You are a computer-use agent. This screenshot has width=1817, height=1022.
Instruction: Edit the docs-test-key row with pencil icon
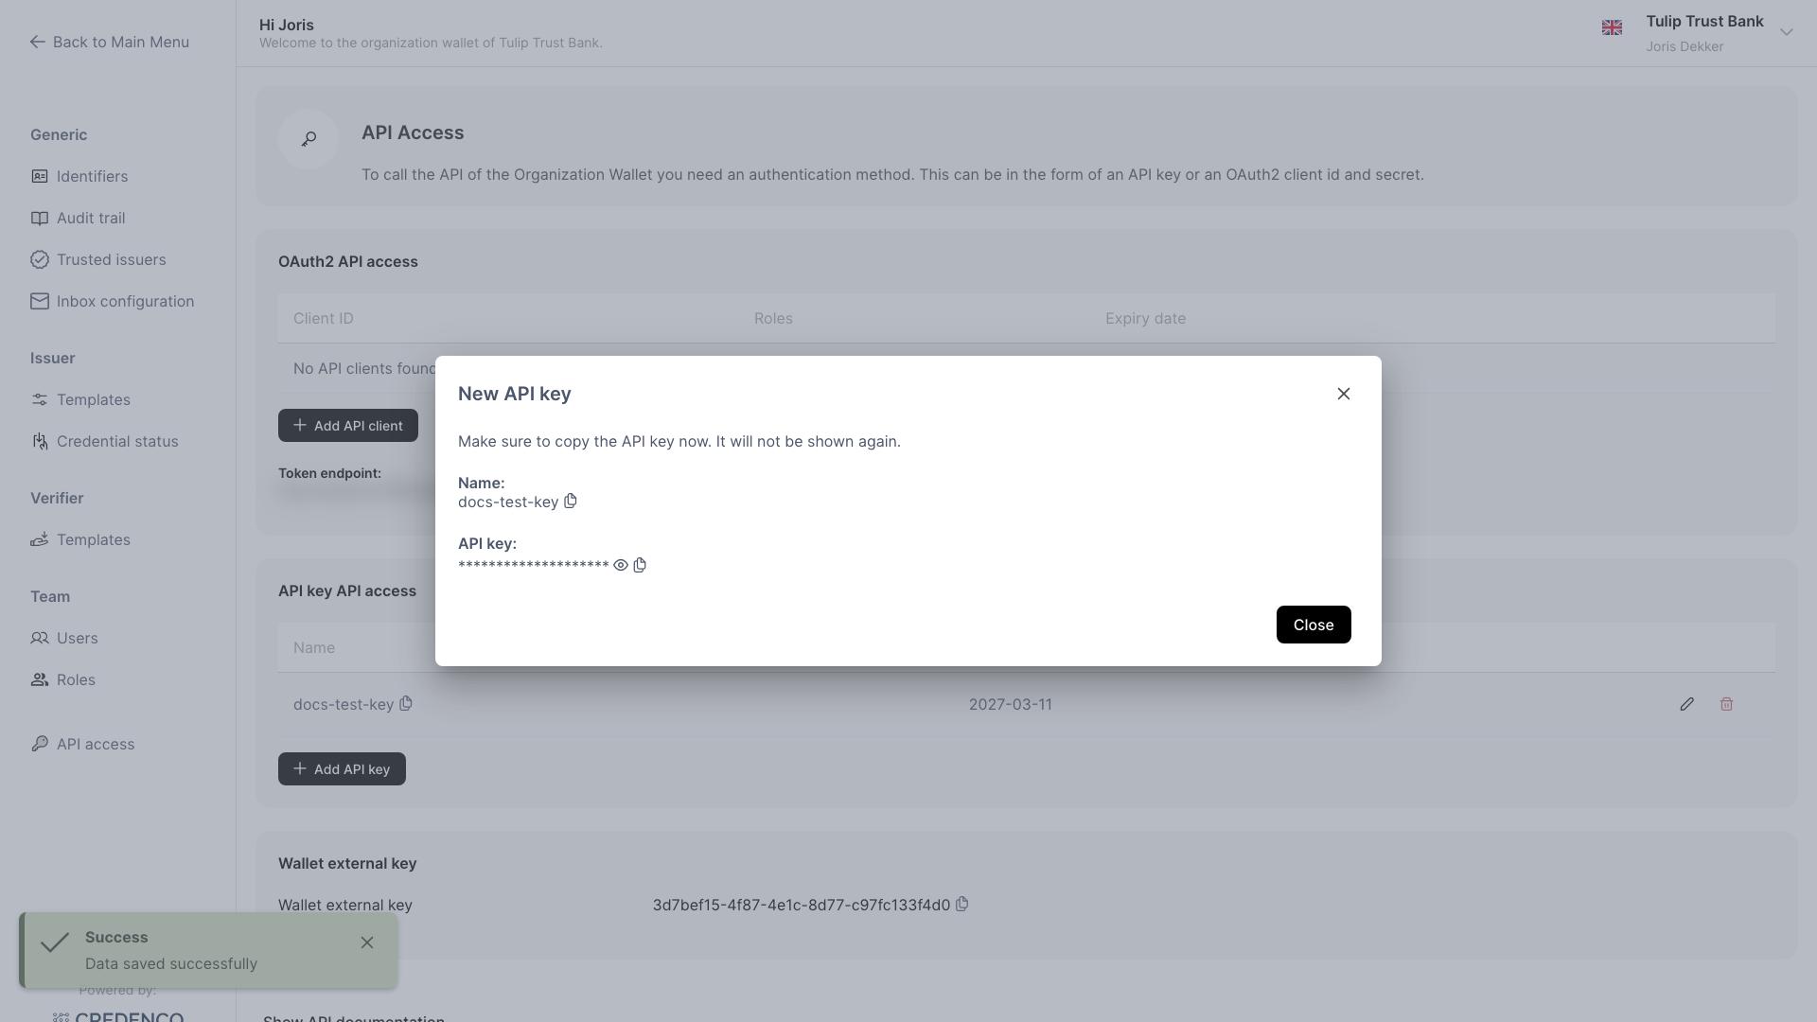[x=1686, y=704]
